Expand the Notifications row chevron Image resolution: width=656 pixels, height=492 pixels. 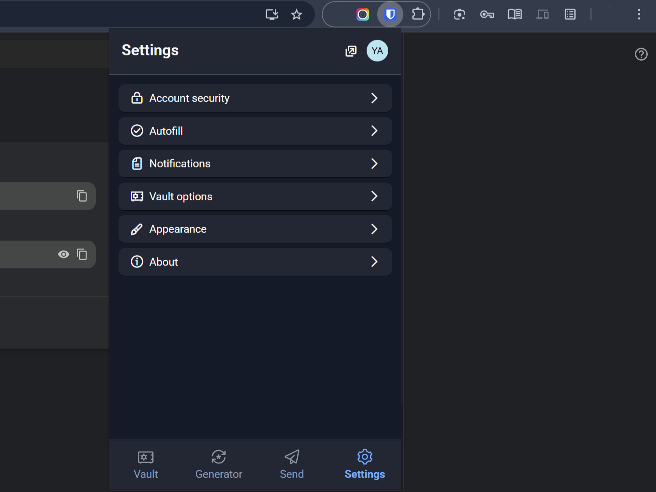(x=374, y=163)
